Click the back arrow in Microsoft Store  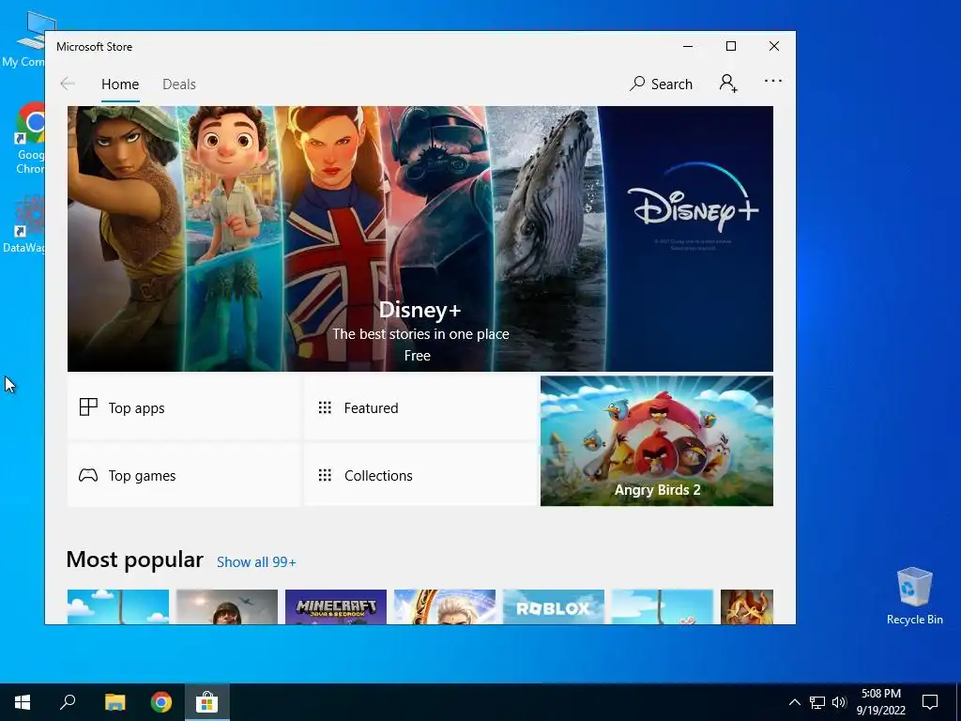click(x=68, y=84)
